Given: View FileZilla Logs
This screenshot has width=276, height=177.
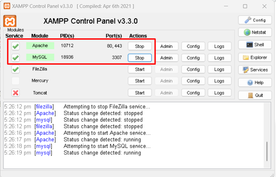Looking at the screenshot, I should pos(219,69).
